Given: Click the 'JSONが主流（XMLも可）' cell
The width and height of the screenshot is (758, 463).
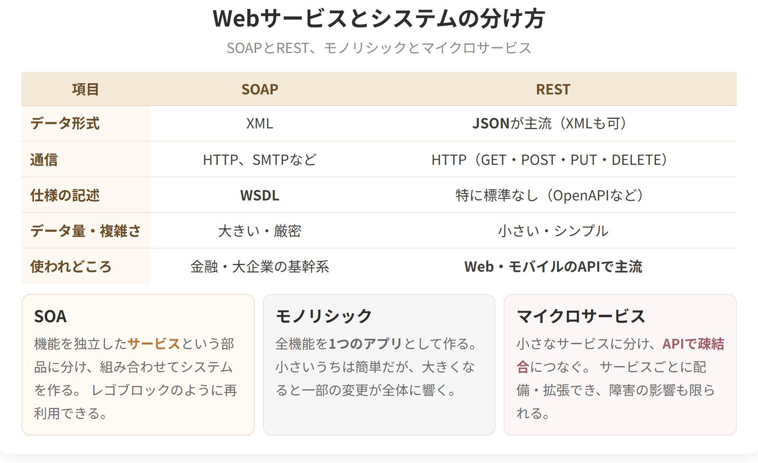Looking at the screenshot, I should (553, 123).
